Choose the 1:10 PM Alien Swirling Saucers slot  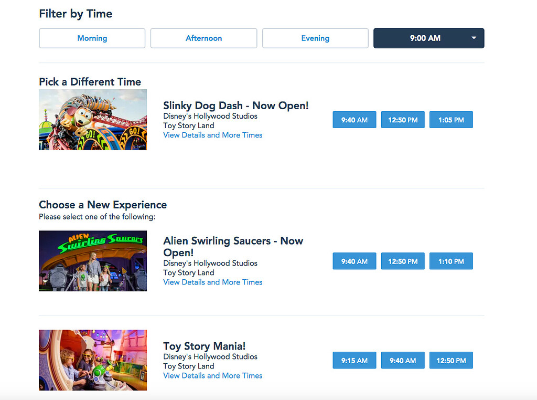tap(451, 261)
